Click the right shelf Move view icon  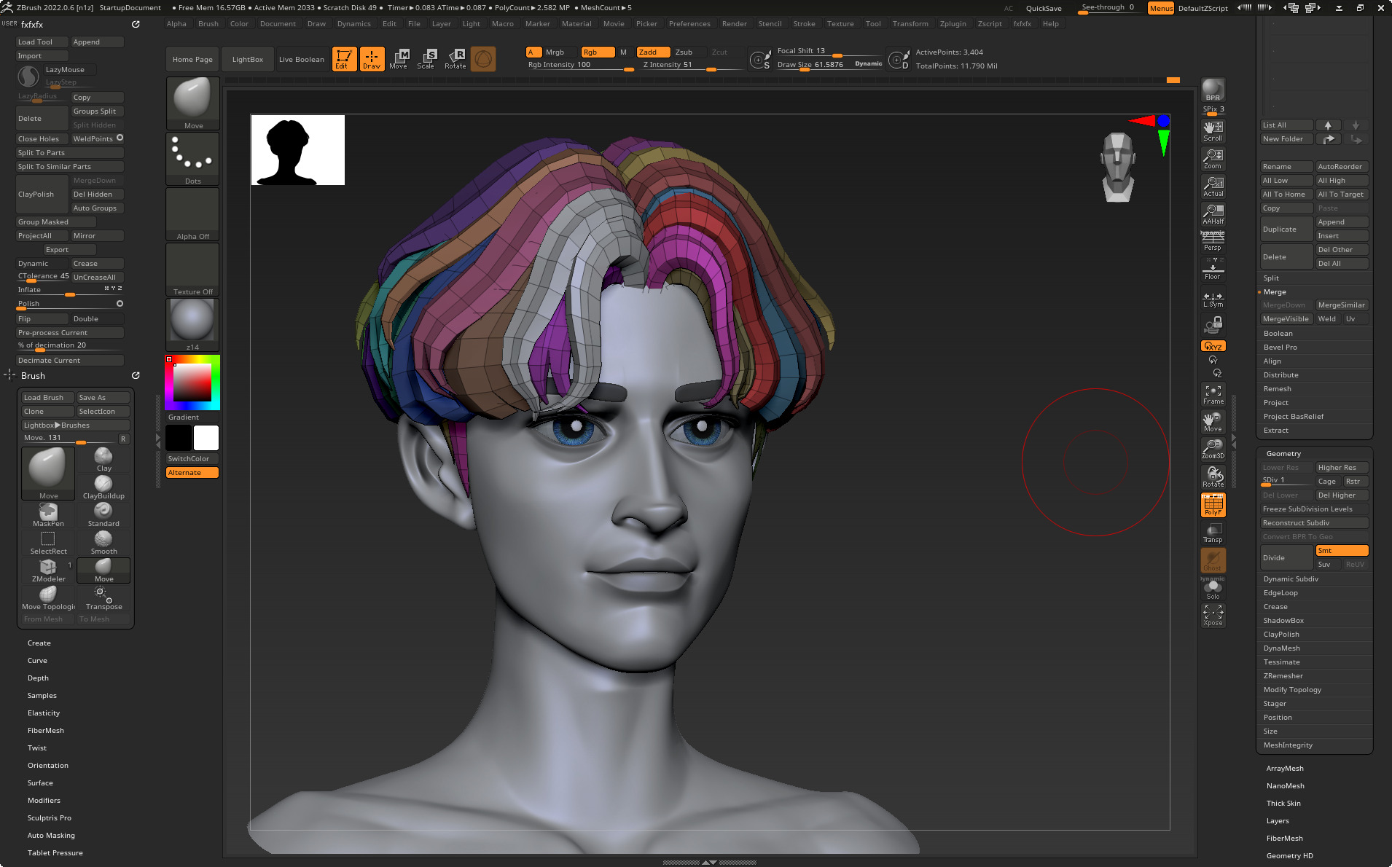point(1213,423)
